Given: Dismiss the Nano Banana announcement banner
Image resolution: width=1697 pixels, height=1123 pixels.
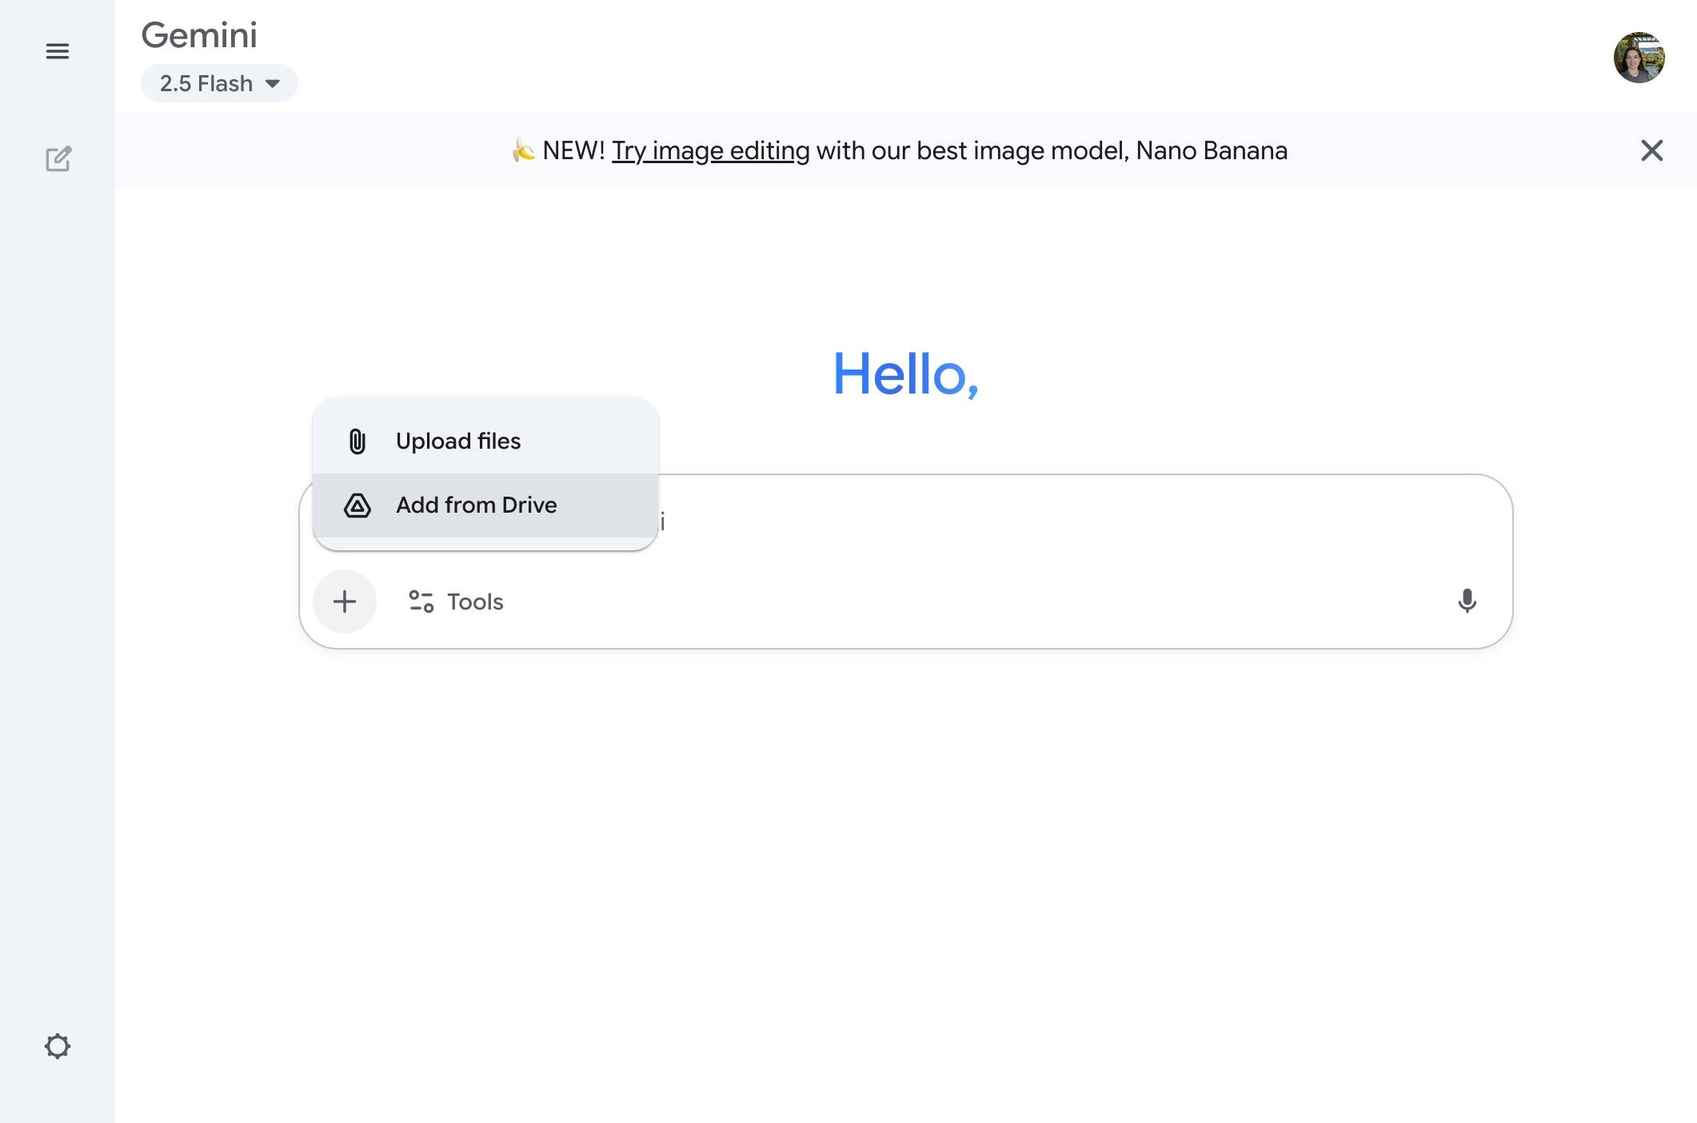Looking at the screenshot, I should (x=1651, y=150).
